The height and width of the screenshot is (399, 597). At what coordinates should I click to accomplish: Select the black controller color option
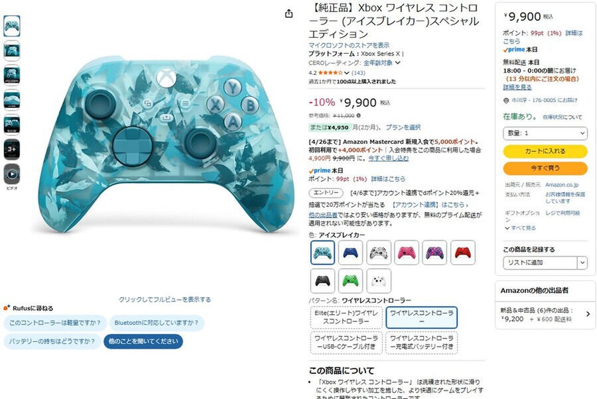322,281
